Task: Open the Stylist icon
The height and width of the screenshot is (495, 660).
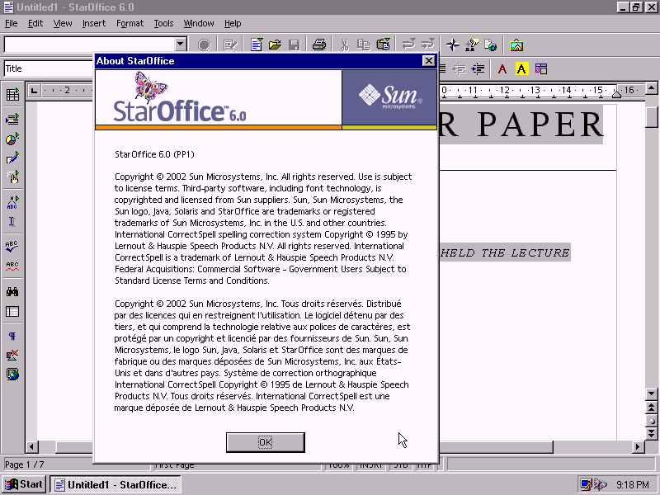Action: [x=472, y=45]
